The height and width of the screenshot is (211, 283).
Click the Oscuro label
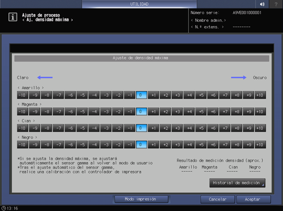pos(260,77)
